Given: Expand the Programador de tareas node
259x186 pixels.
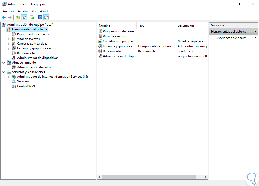Looking at the screenshot, I should [9, 34].
